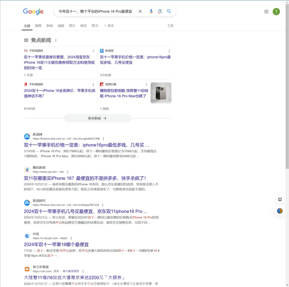Switch to the 新闻 tab
This screenshot has height=287, width=289.
pos(50,26)
